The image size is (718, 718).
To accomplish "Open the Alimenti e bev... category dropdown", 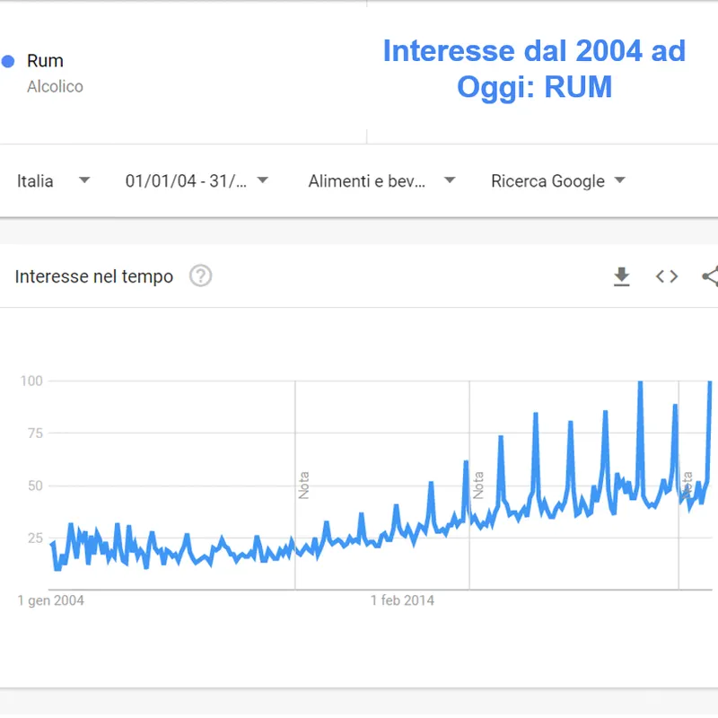I will (381, 180).
